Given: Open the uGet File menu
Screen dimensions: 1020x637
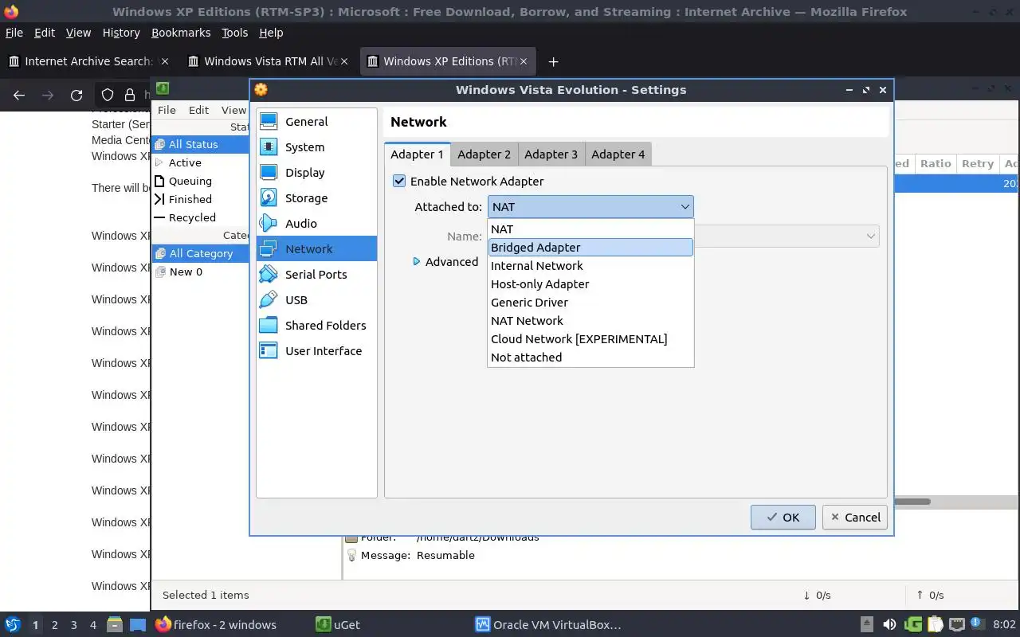Looking at the screenshot, I should (x=167, y=110).
